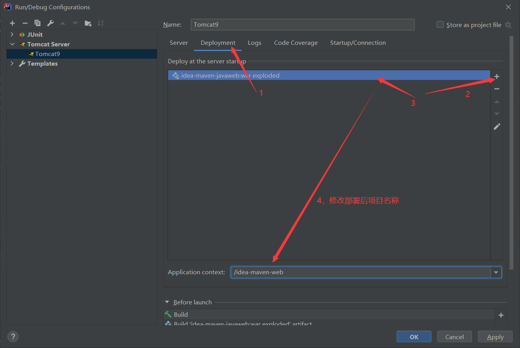The image size is (520, 348).
Task: Select the Tomcat Server group label
Action: coord(49,44)
